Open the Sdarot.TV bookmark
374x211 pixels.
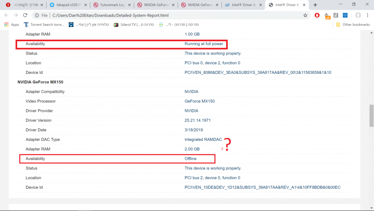click(134, 25)
